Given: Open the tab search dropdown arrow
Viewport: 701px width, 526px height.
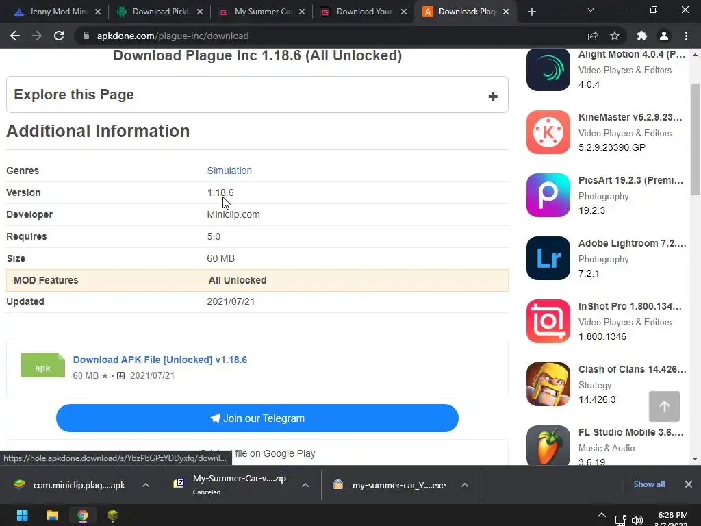Looking at the screenshot, I should coord(591,10).
